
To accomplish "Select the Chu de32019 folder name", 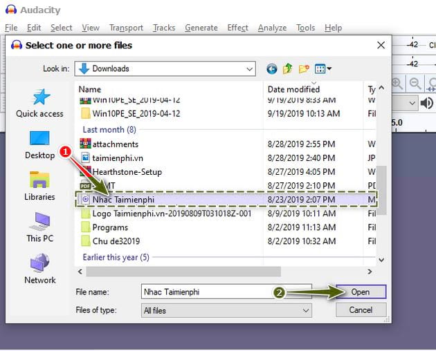I will [116, 241].
